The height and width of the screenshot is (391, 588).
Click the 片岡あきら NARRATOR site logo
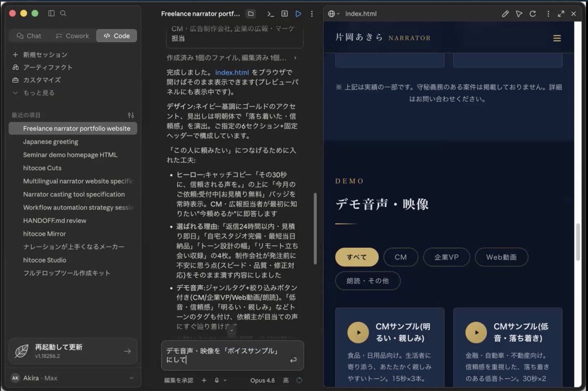(383, 38)
